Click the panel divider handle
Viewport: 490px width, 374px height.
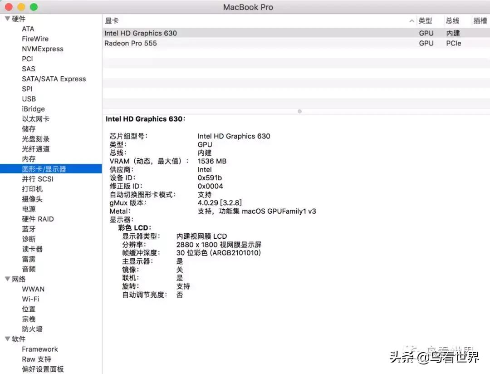(x=299, y=111)
